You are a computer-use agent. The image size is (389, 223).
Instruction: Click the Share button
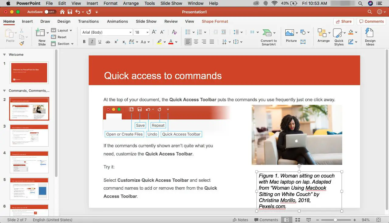point(344,21)
